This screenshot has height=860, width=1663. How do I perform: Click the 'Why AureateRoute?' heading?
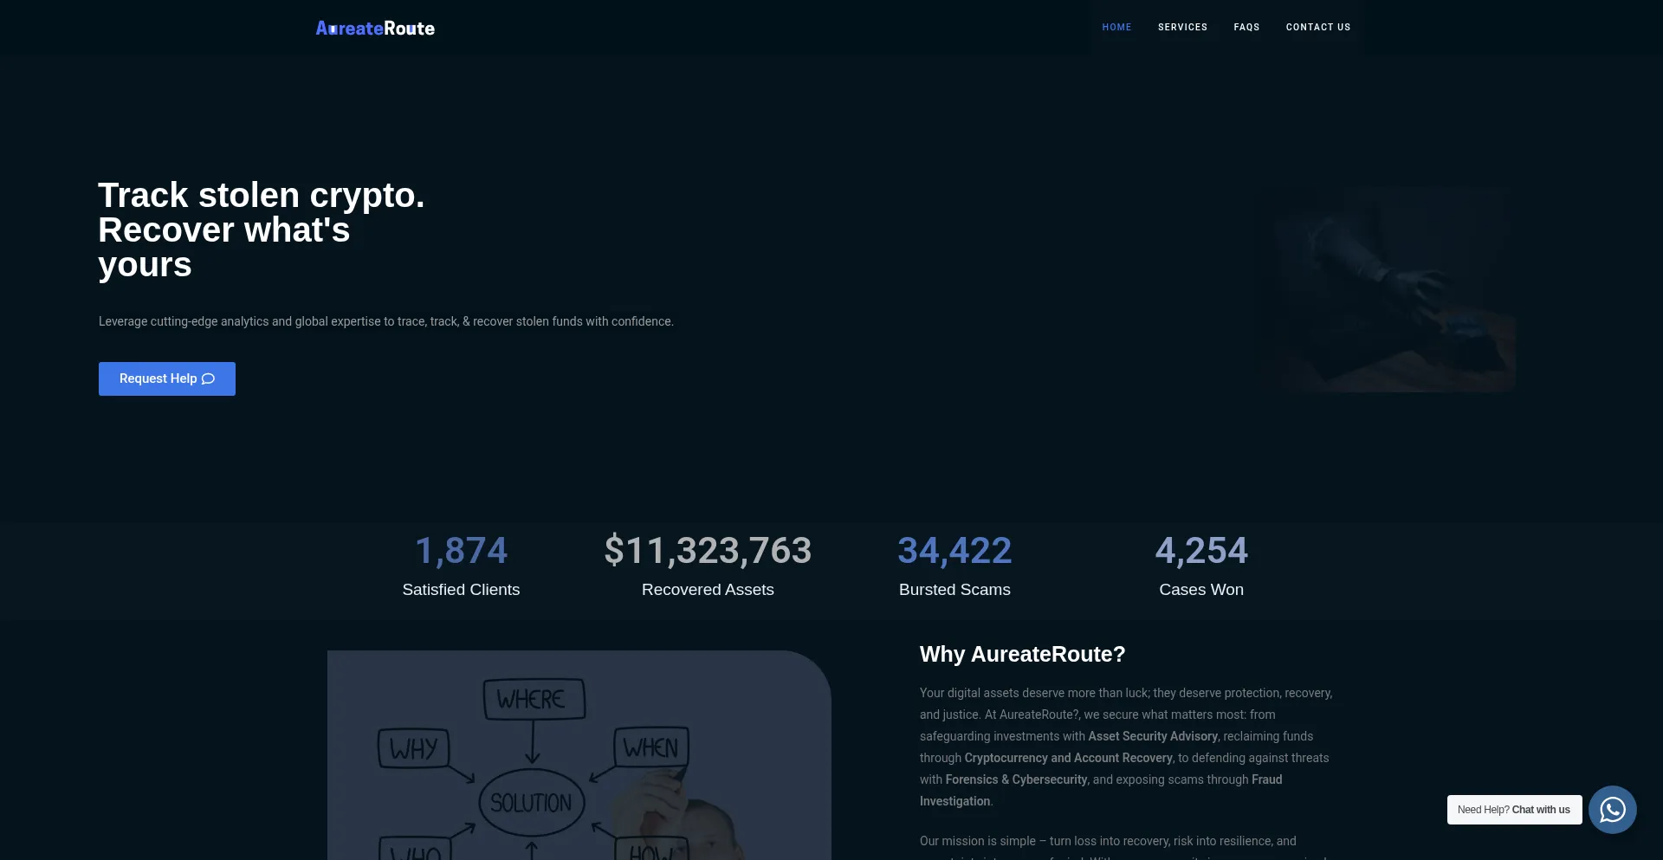[x=1022, y=655]
